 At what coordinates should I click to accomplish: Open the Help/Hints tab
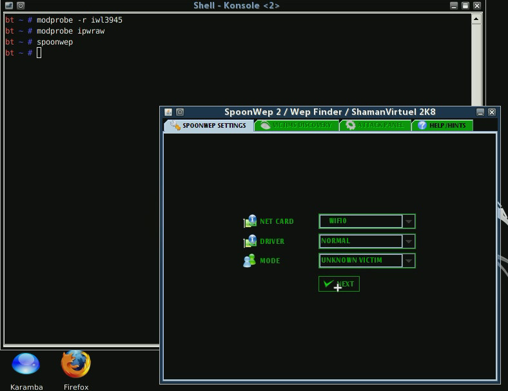pyautogui.click(x=444, y=125)
